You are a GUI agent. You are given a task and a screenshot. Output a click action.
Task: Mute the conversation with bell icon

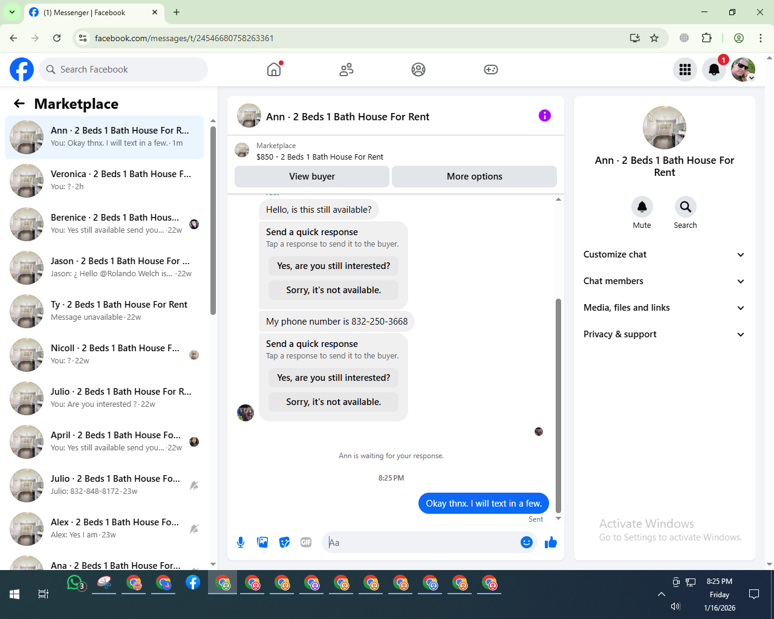(642, 207)
